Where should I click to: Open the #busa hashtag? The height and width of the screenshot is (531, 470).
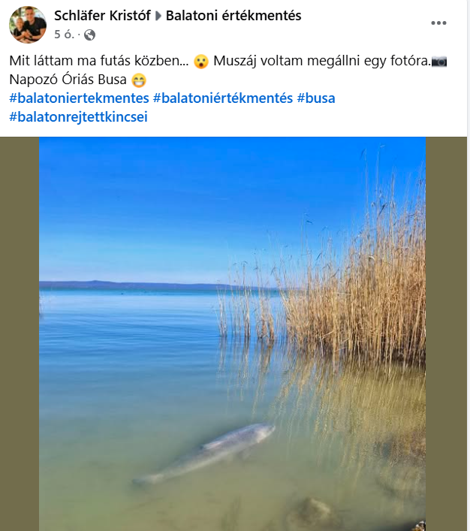click(316, 98)
